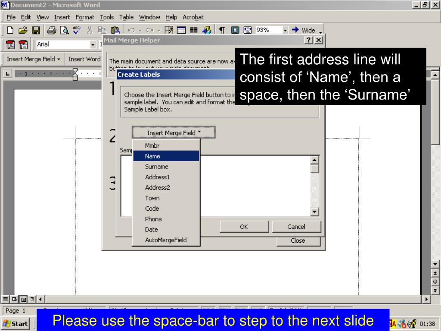
Task: Click the Select Browse Object circle button
Action: coord(435,282)
